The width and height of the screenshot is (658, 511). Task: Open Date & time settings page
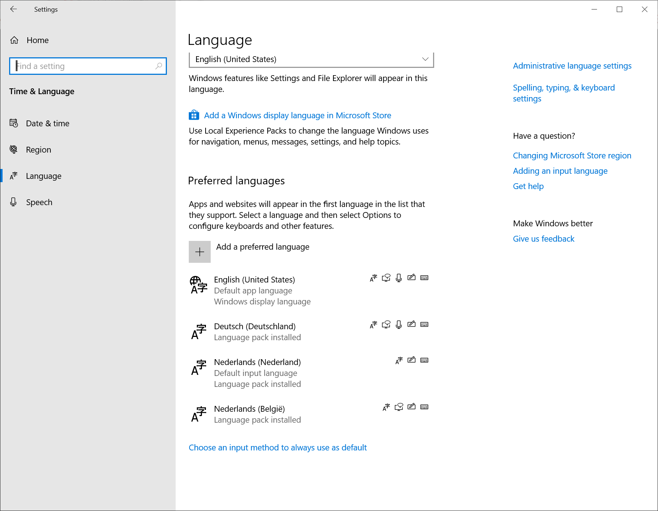(88, 123)
